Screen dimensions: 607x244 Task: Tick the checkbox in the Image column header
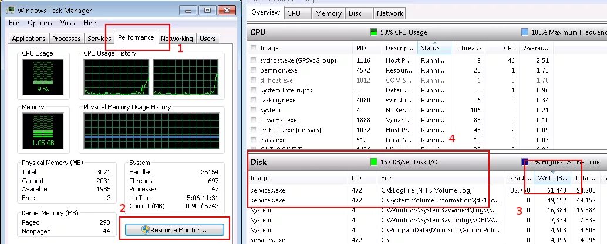click(x=253, y=48)
